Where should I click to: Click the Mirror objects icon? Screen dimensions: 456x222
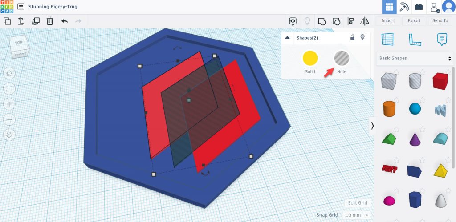pyautogui.click(x=365, y=21)
